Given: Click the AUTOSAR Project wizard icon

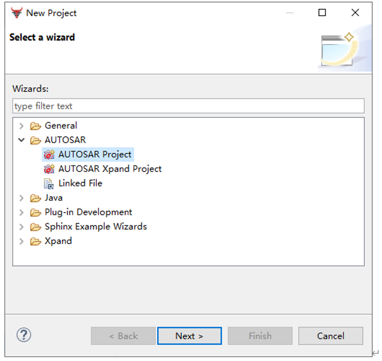Looking at the screenshot, I should pos(49,154).
